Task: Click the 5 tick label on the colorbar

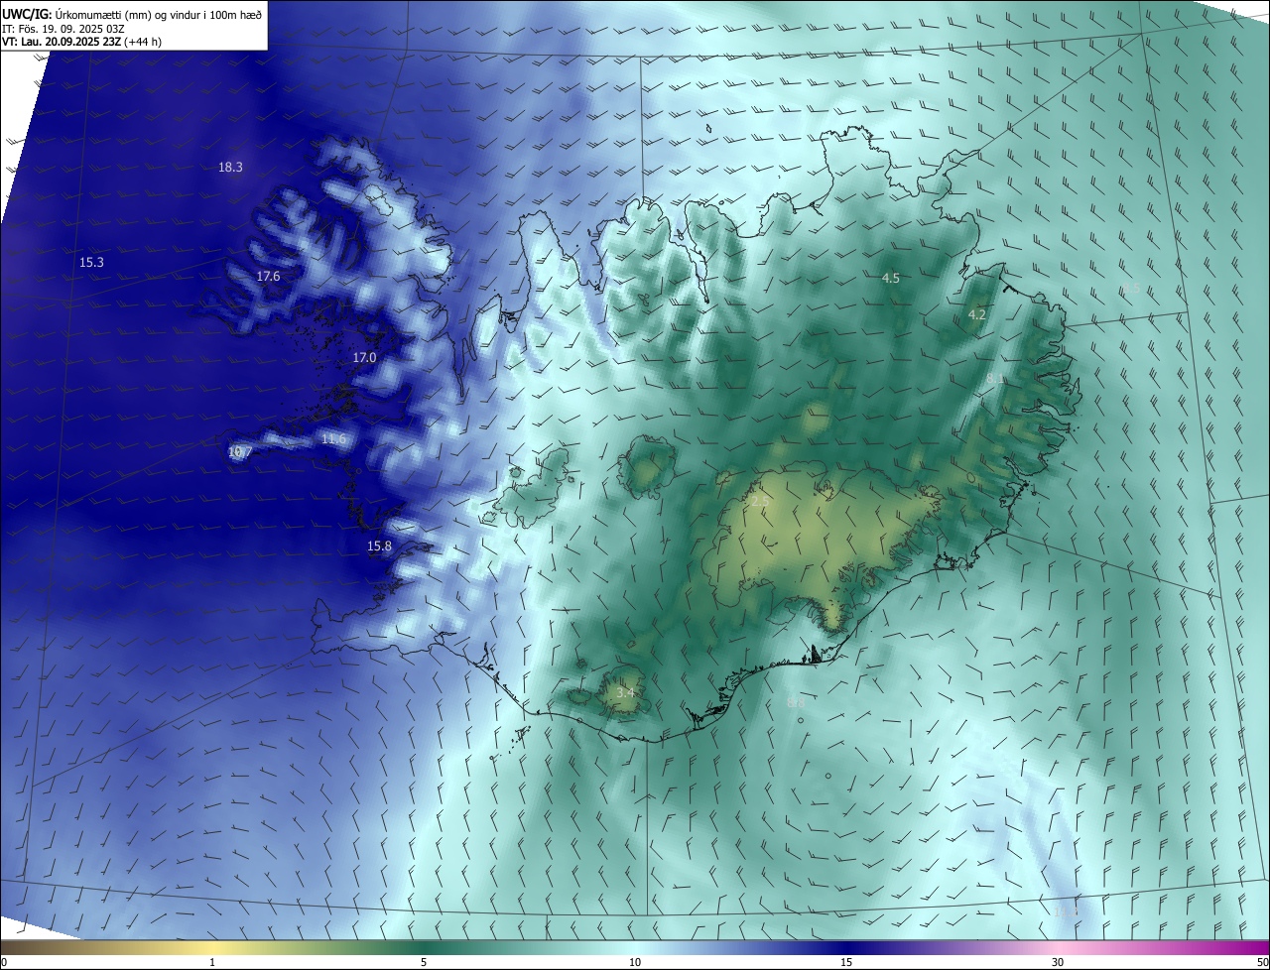Action: click(x=424, y=963)
